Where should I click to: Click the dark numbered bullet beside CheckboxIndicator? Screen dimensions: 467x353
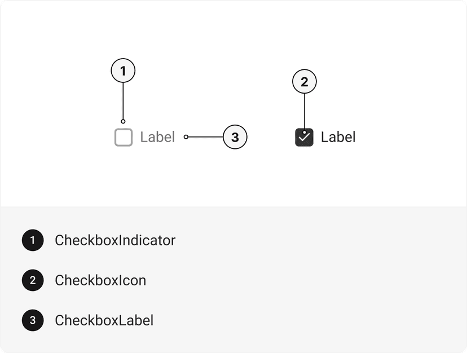point(33,240)
